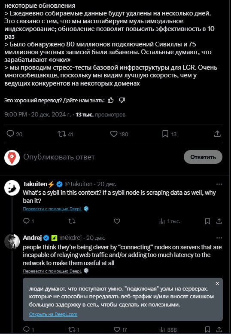
Task: Bookmark Takuiten's reply
Action: [207, 221]
